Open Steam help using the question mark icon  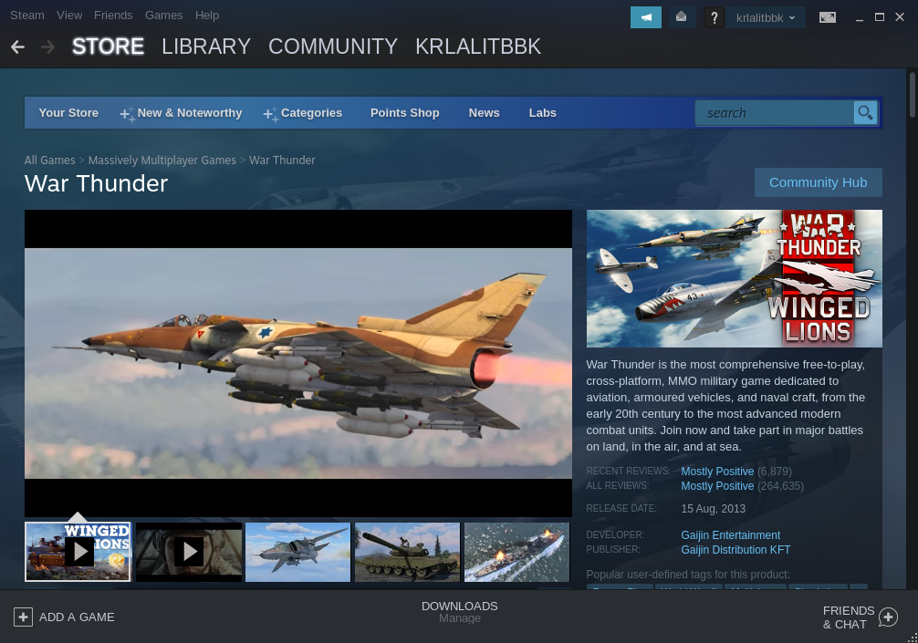714,16
